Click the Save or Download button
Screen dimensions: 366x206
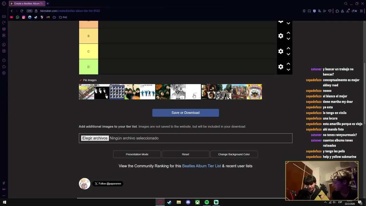pos(186,113)
